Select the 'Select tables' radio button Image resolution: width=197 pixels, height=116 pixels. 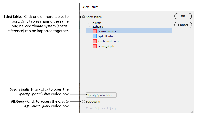[x=83, y=17]
